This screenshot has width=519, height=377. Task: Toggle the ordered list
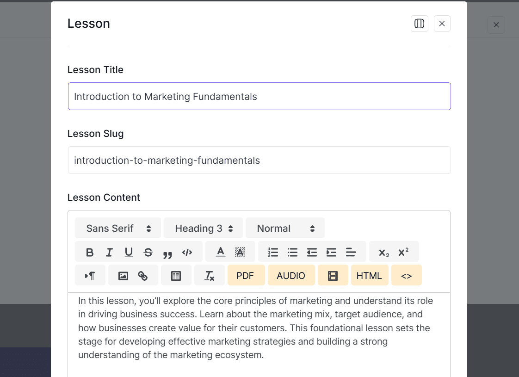click(x=272, y=252)
